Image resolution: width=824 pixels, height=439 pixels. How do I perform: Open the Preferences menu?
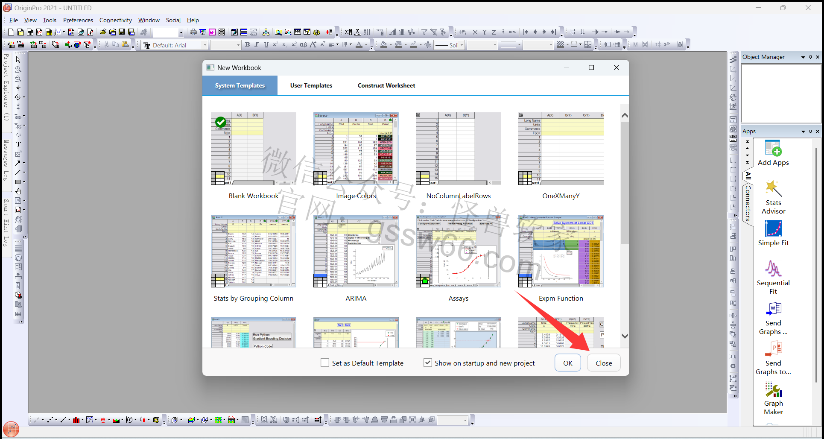tap(78, 20)
